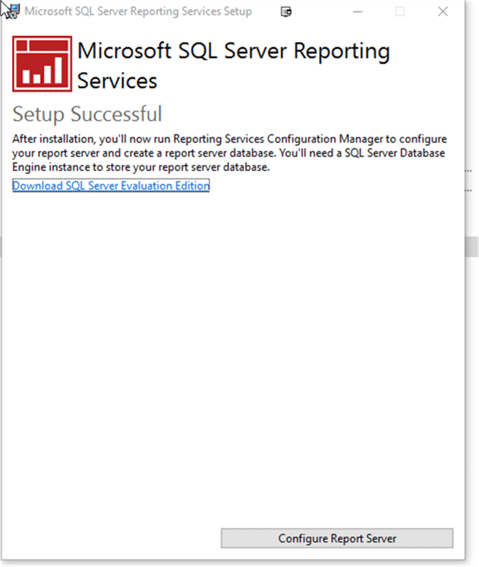The width and height of the screenshot is (479, 567).
Task: Click the "Microsoft SQL Server Reporting Services" heading
Action: point(233,65)
